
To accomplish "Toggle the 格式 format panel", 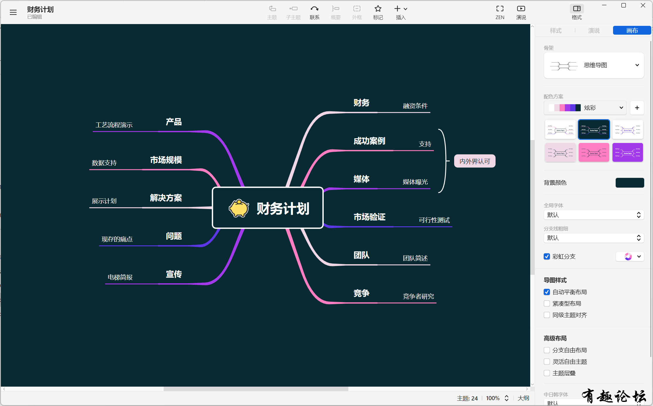I will point(577,13).
